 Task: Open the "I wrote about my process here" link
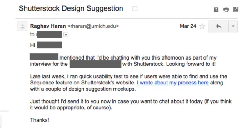tap(173, 83)
